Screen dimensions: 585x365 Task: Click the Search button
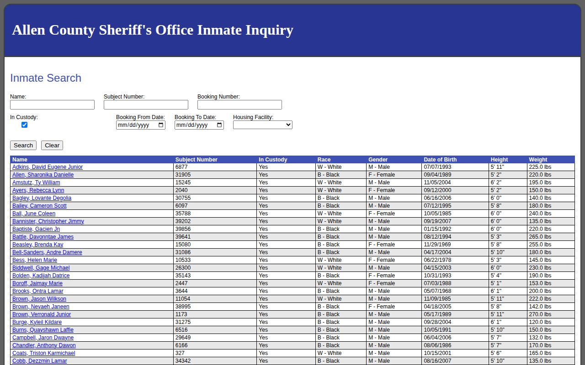(23, 145)
